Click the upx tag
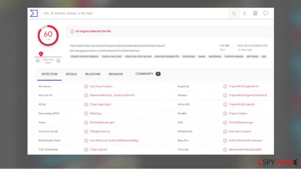 (x=264, y=56)
